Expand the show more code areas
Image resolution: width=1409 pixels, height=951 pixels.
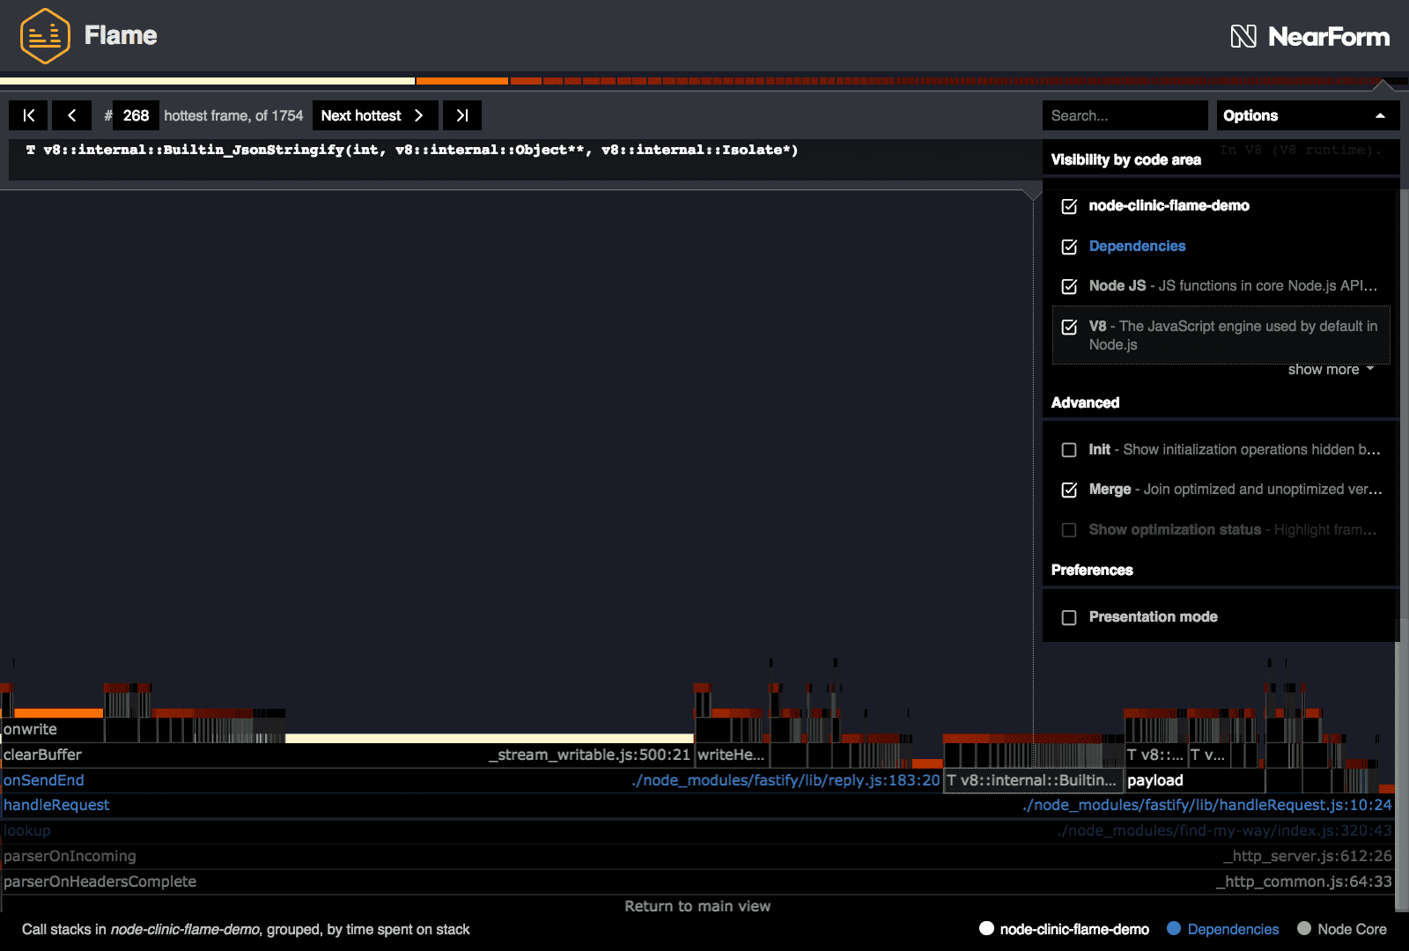coord(1330,370)
